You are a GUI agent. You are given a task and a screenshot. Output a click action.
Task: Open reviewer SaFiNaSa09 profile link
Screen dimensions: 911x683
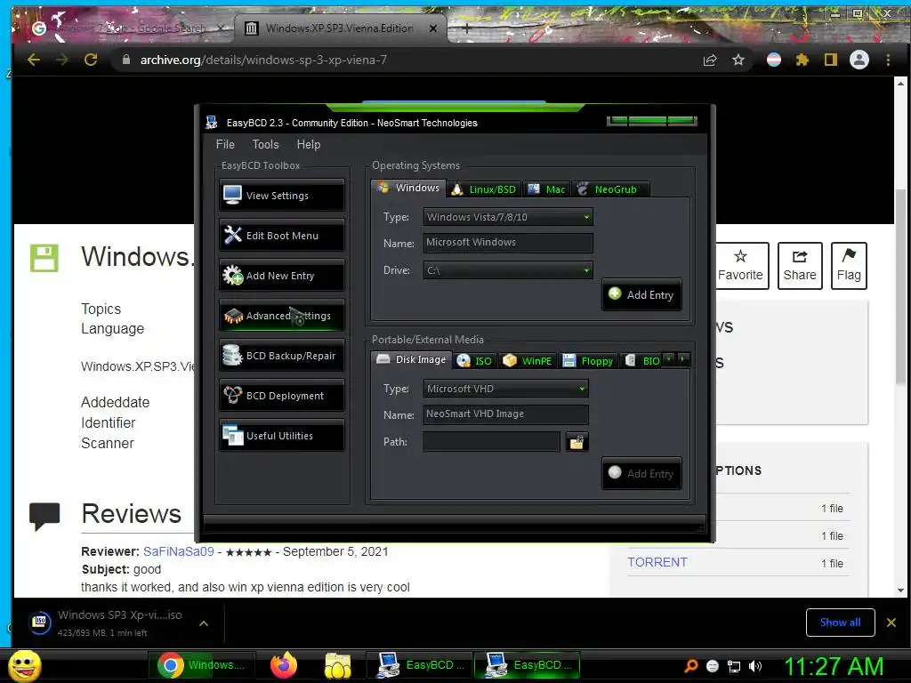[179, 551]
